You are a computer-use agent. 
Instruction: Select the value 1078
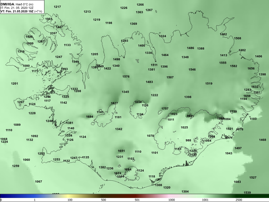(x=150, y=136)
